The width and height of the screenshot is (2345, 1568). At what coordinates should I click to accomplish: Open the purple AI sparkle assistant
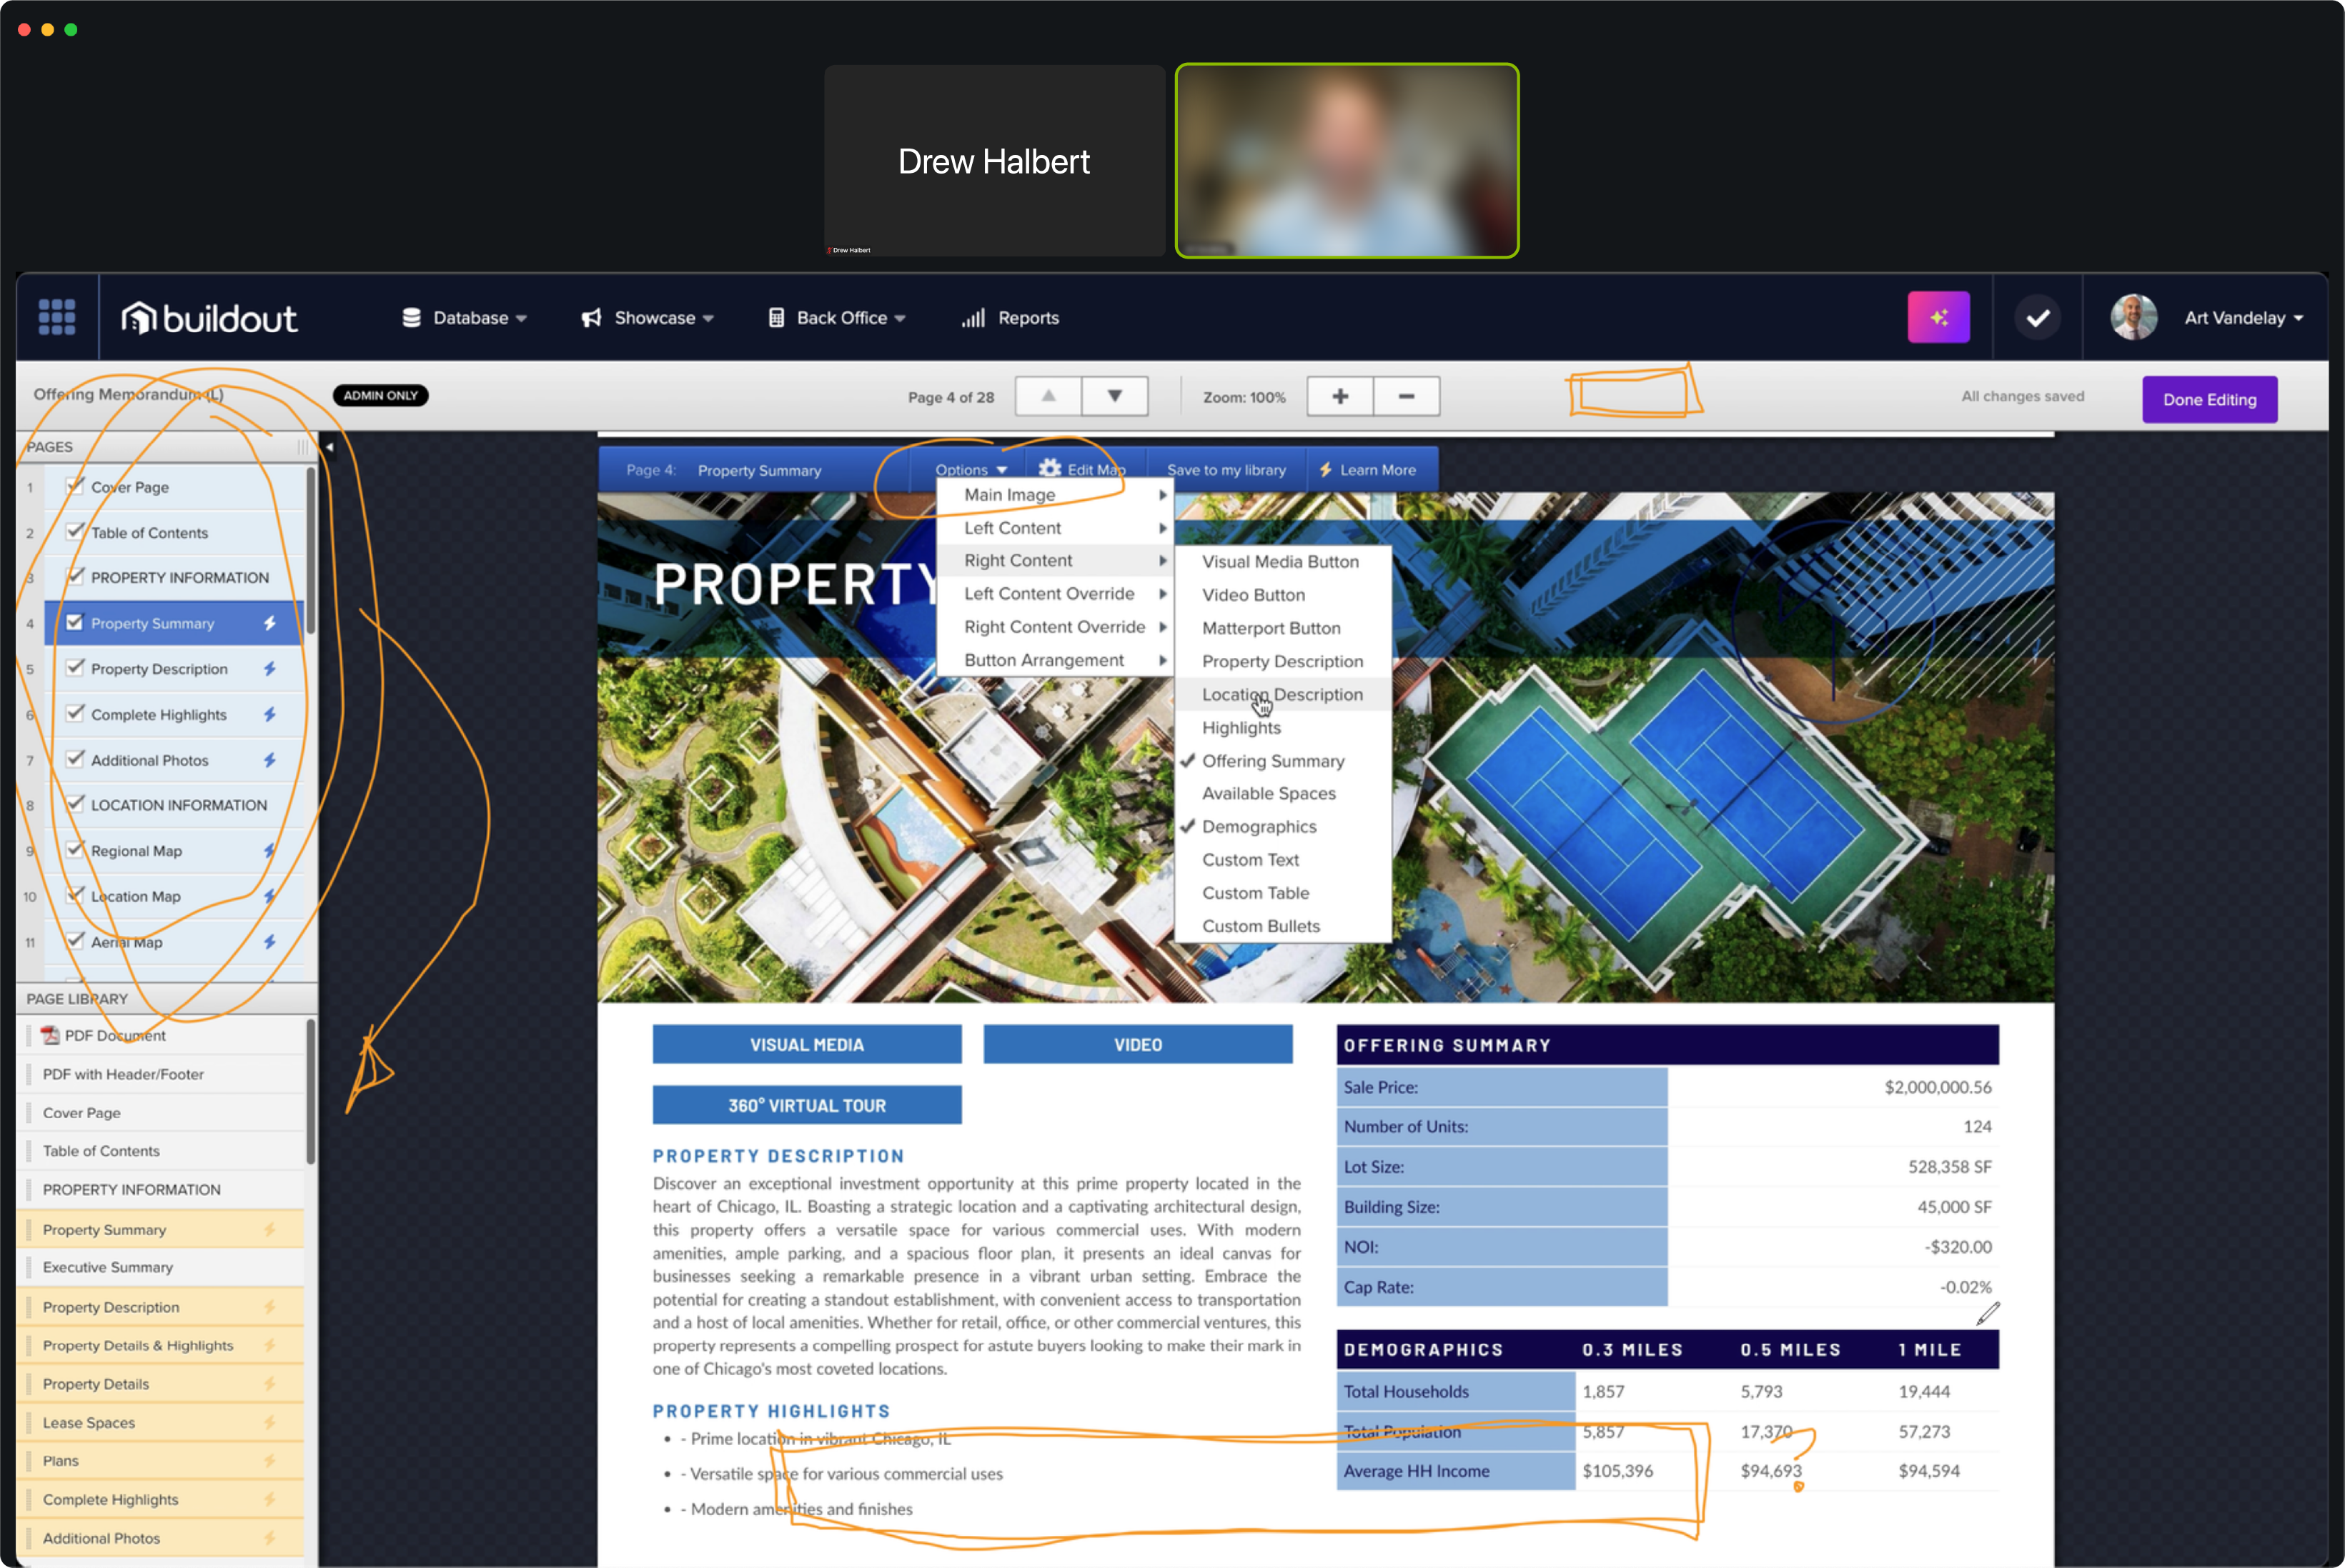click(x=1938, y=317)
